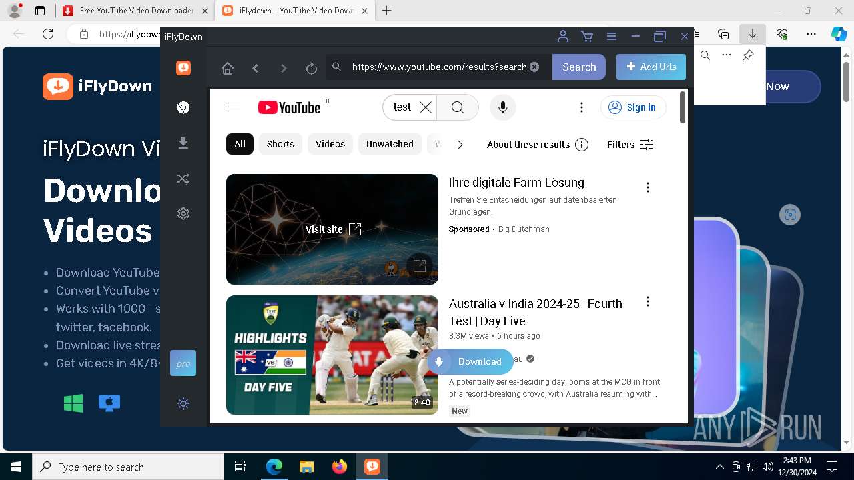Open File Explorer from the taskbar
Image resolution: width=854 pixels, height=480 pixels.
click(307, 467)
